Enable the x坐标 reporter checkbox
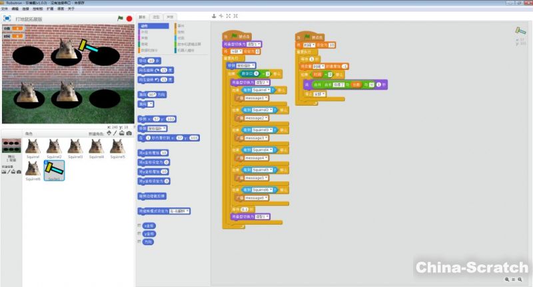The image size is (533, 287). 139,226
